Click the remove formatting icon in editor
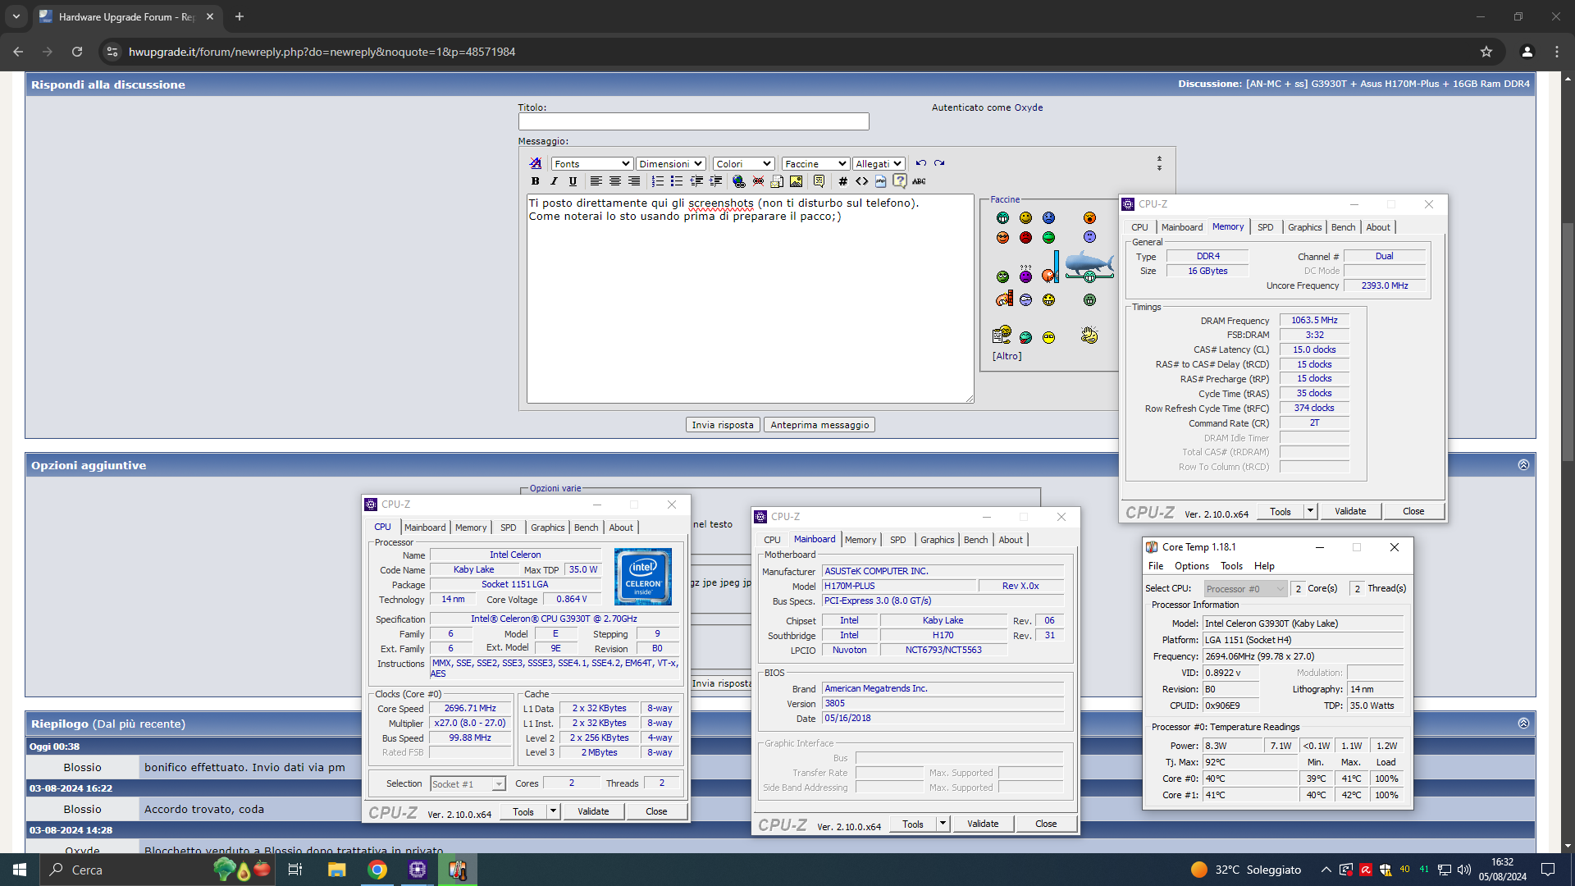The image size is (1575, 886). (536, 163)
